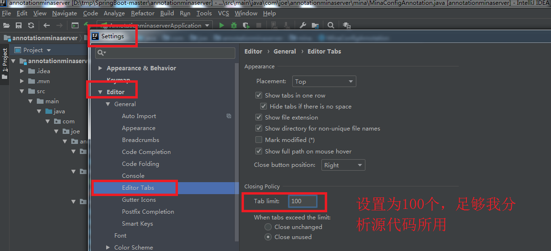Screen dimensions: 551x251
Task: Collapse the src folder in Project tree
Action: pos(22,91)
